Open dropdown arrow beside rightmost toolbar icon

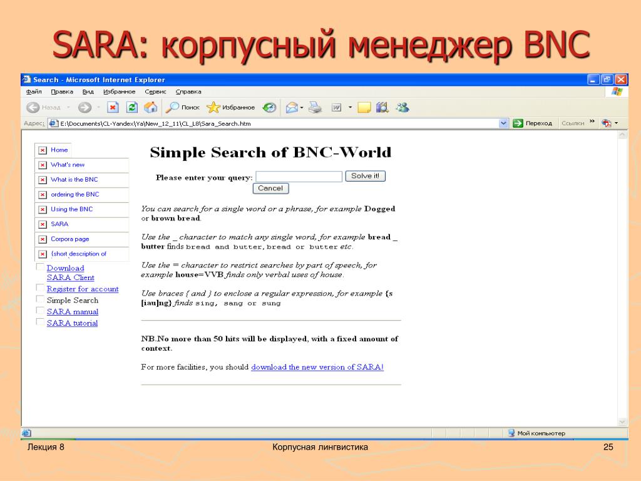(617, 123)
